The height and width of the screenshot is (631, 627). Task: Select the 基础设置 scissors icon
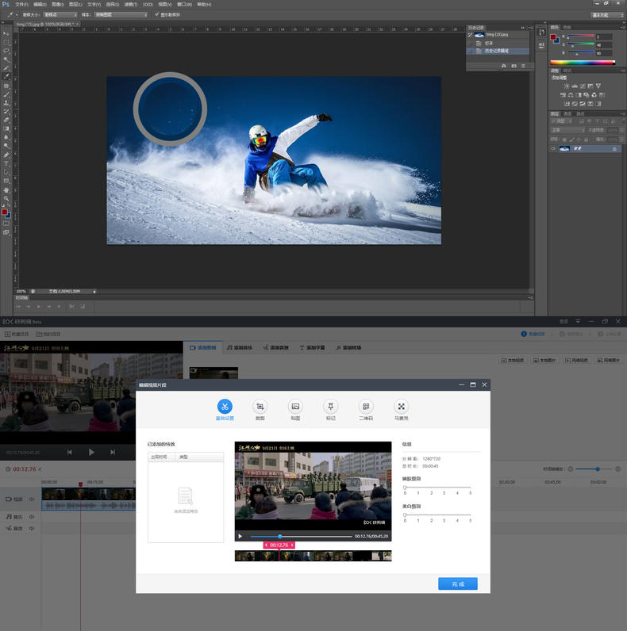click(x=225, y=406)
